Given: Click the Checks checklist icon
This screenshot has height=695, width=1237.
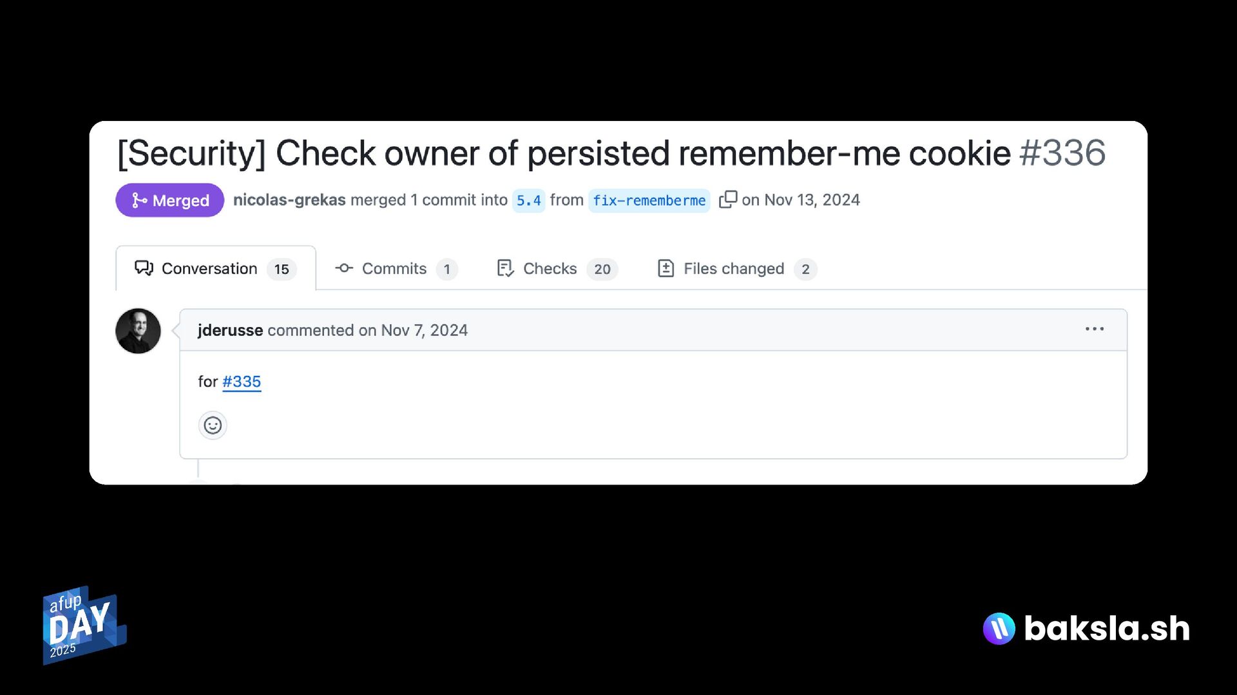Looking at the screenshot, I should (x=506, y=268).
